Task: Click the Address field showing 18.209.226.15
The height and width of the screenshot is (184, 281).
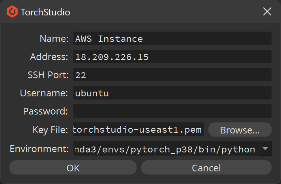Action: click(x=172, y=56)
